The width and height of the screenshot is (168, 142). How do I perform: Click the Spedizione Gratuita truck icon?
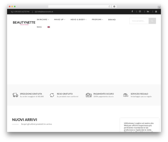coord(15,95)
